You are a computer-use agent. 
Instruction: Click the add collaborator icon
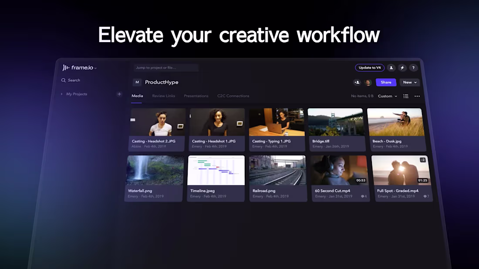(357, 82)
